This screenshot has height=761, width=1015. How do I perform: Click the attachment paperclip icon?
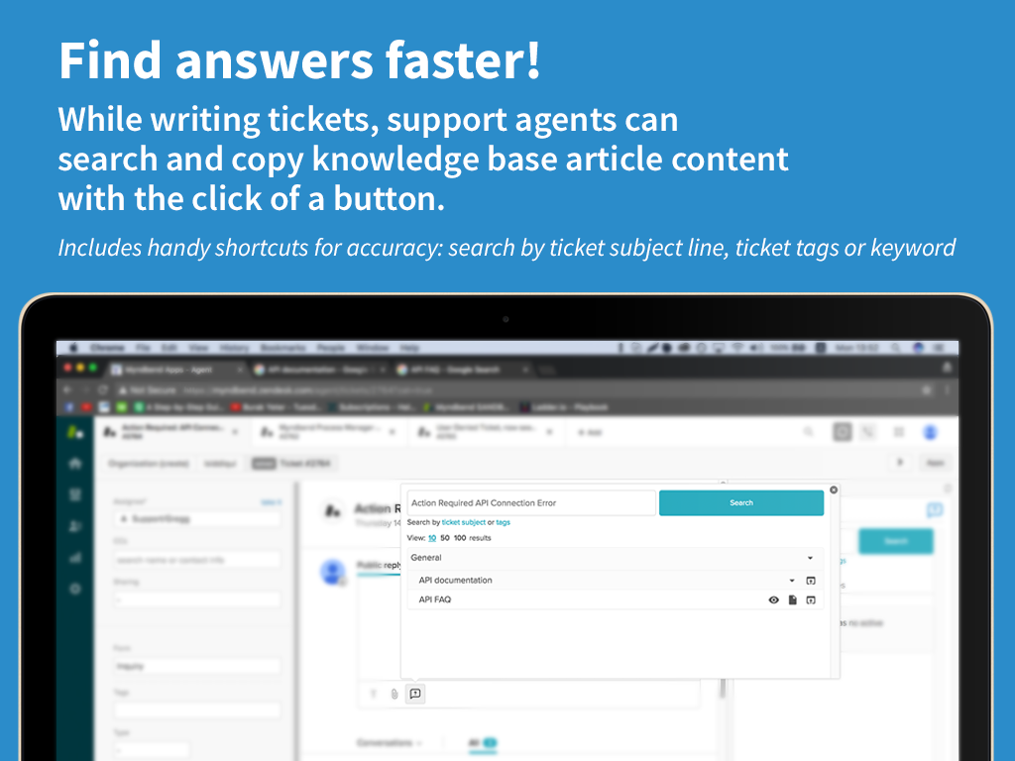coord(395,694)
